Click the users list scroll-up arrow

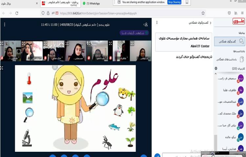(x=215, y=74)
